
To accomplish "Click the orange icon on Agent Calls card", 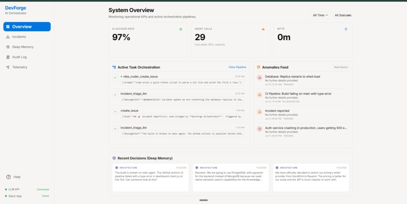I will [x=263, y=29].
